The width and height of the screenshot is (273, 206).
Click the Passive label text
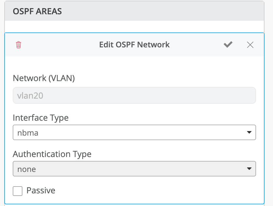pyautogui.click(x=41, y=190)
